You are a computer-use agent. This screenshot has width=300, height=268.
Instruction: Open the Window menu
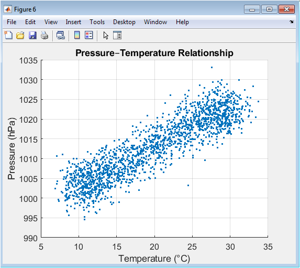pos(155,22)
